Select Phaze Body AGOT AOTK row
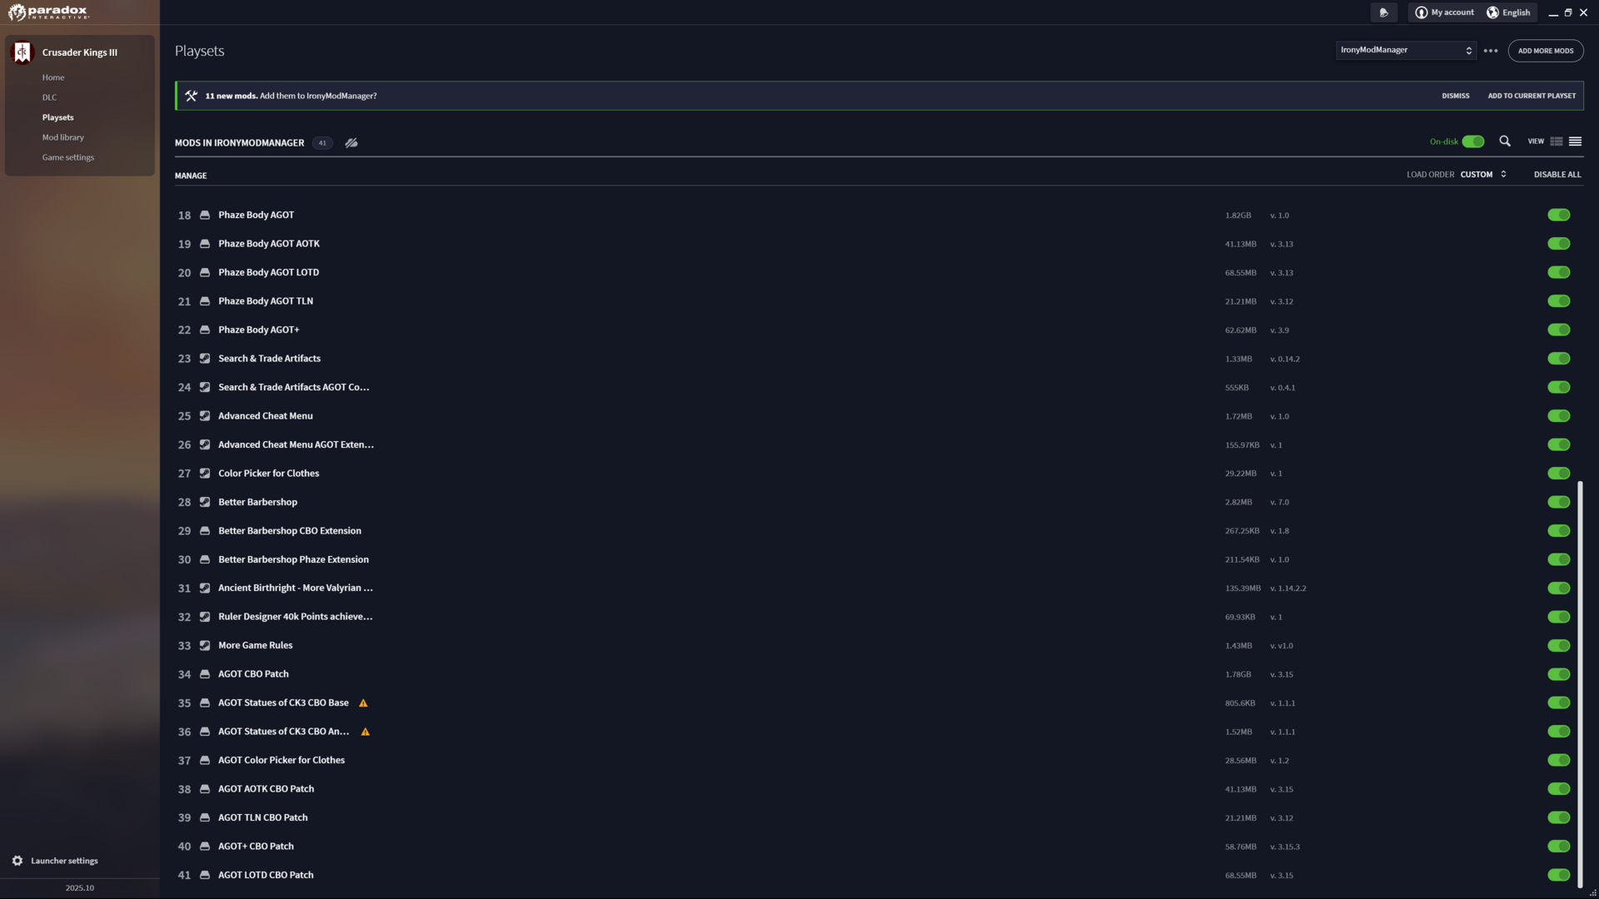1599x899 pixels. [x=879, y=244]
